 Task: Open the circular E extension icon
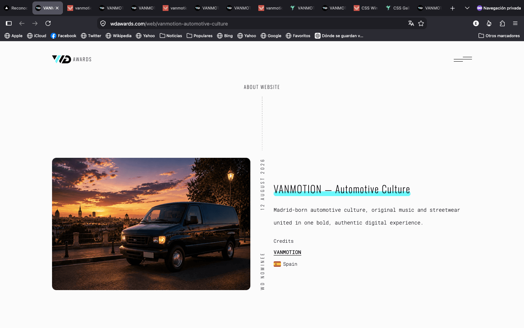click(476, 23)
